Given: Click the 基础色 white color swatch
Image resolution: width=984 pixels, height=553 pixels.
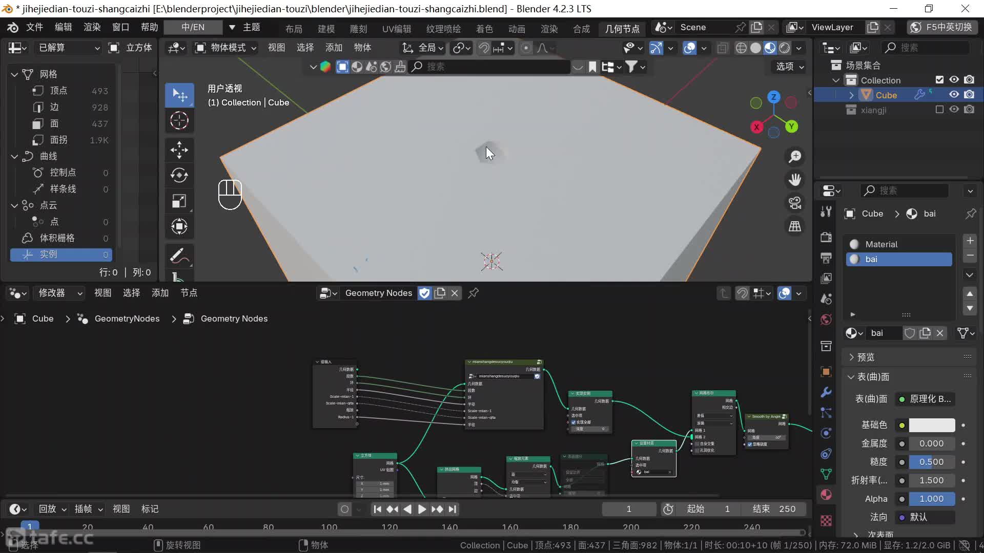Looking at the screenshot, I should (931, 425).
